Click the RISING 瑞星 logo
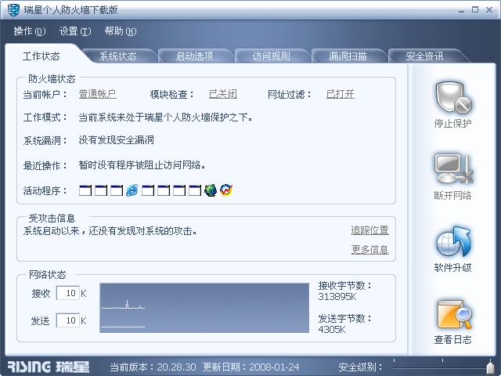 [49, 367]
